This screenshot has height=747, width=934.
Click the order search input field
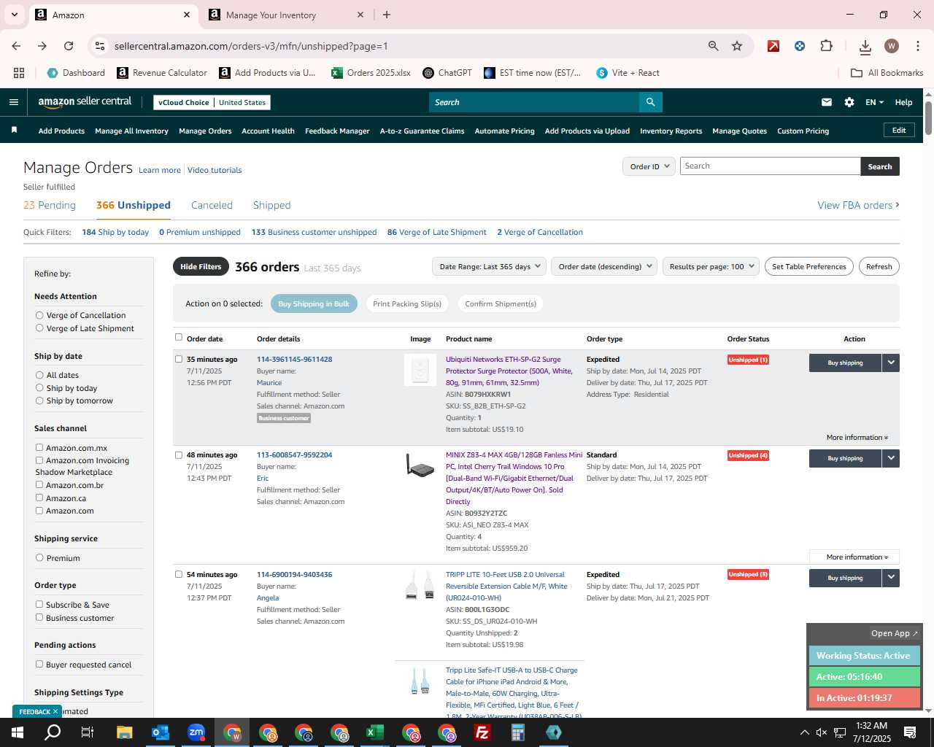(x=770, y=166)
